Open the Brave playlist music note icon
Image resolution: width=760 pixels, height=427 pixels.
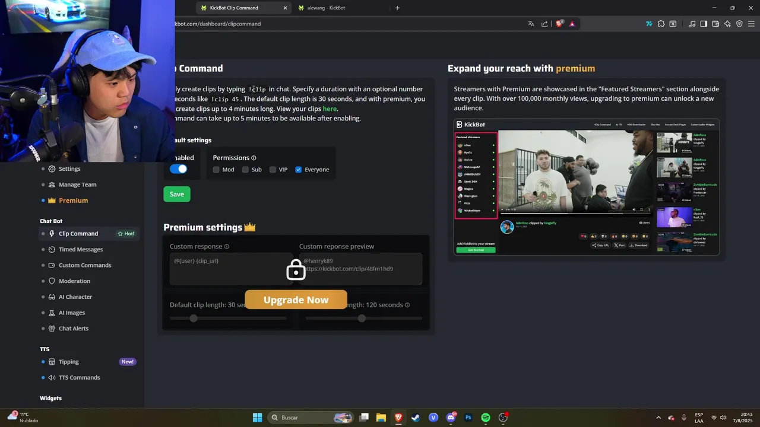click(x=692, y=24)
